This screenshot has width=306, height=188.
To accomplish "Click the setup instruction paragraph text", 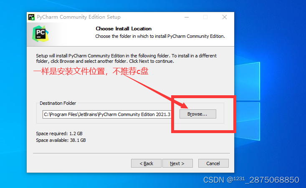I will (126, 58).
